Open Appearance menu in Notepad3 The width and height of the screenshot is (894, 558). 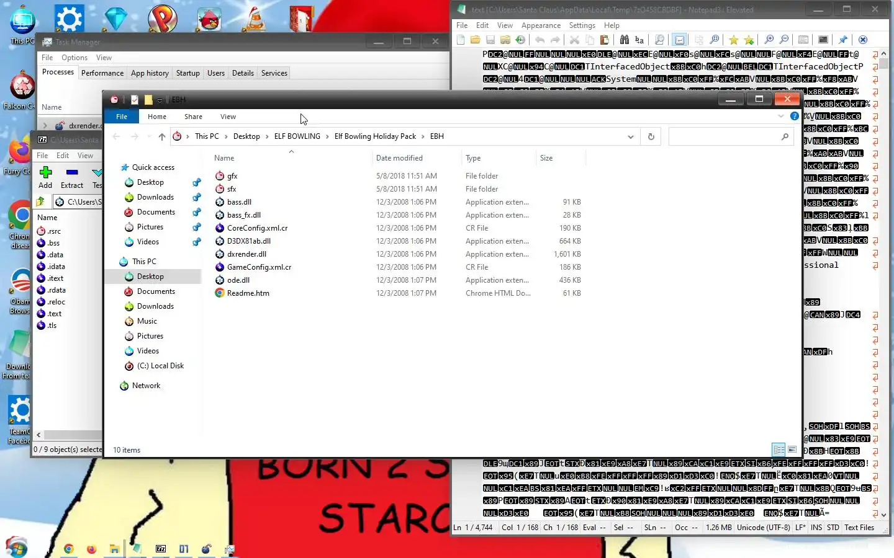(541, 25)
